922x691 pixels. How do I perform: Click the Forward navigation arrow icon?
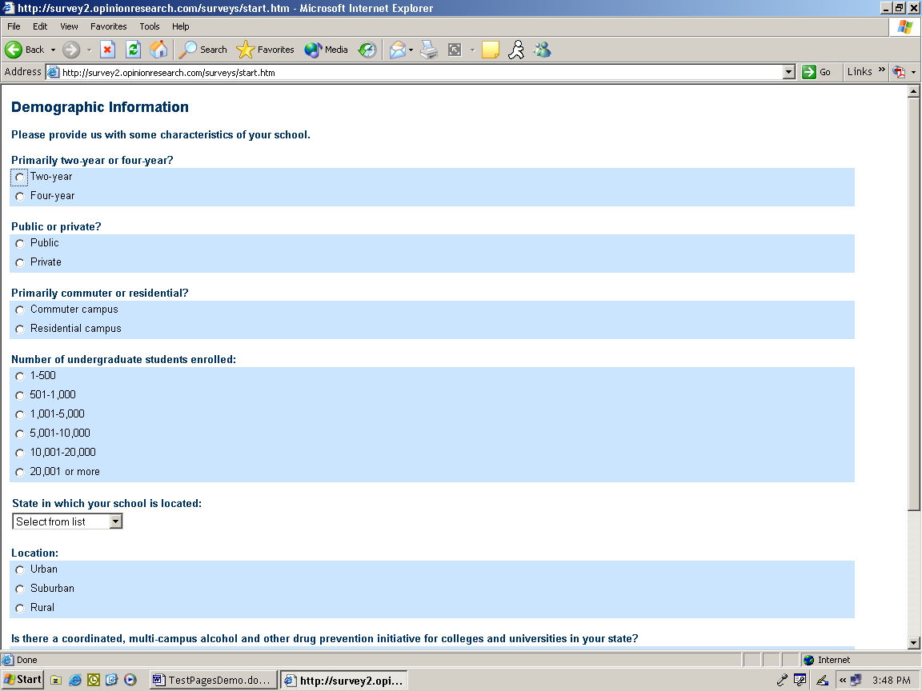[71, 50]
